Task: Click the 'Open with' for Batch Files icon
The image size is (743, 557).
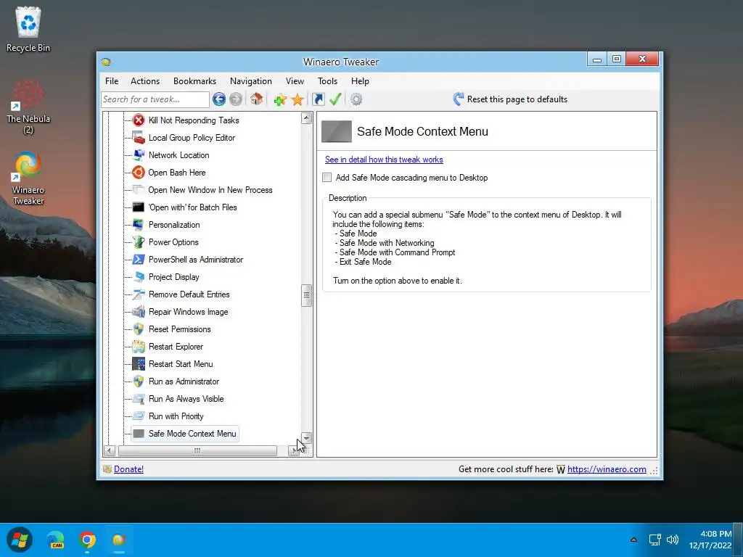Action: [139, 207]
